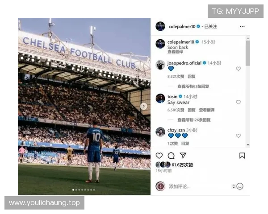Expand all 126 replies under tosin

point(194,120)
